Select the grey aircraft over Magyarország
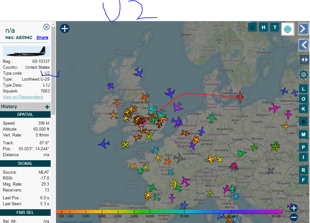Screen dimensions: 310x223 [x=271, y=171]
